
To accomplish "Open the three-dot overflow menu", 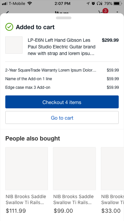I will click(x=117, y=12).
